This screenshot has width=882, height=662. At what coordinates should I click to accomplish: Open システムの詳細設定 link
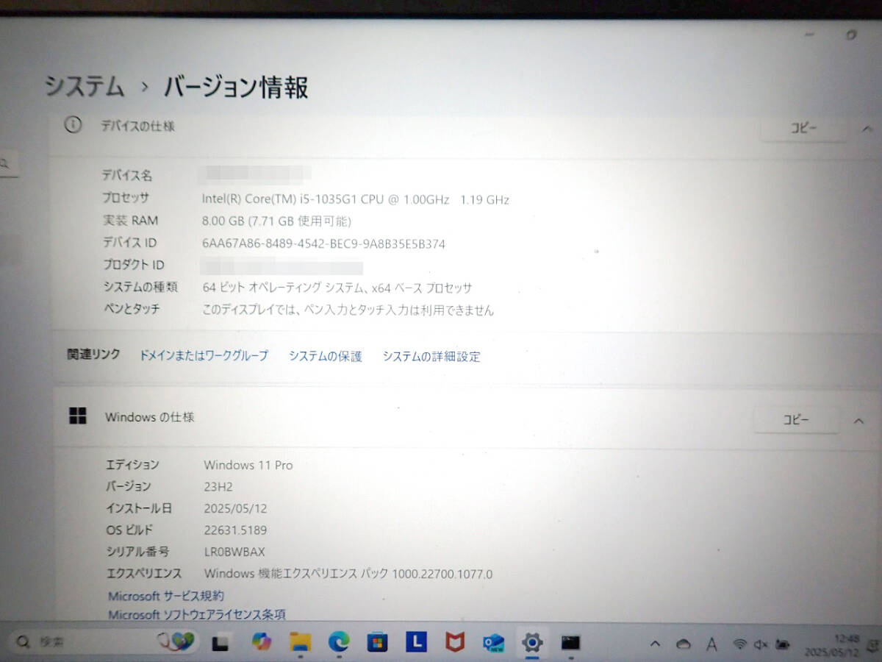[x=431, y=357]
